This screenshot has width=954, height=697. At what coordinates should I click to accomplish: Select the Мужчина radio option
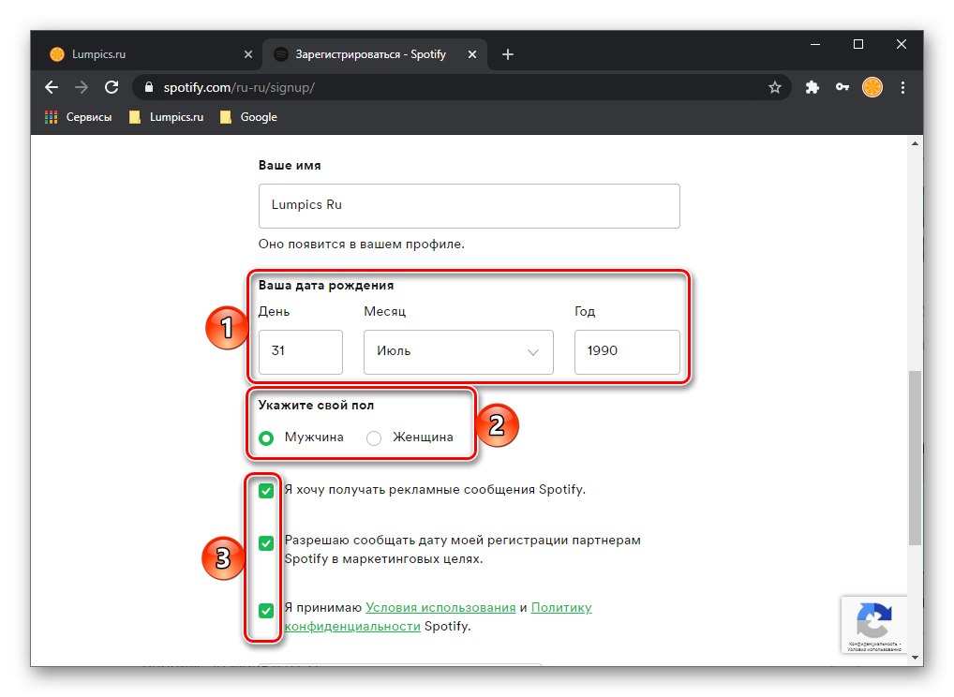click(267, 437)
